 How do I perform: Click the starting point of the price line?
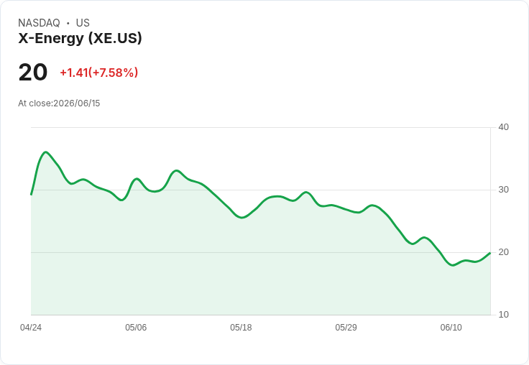[x=31, y=195]
